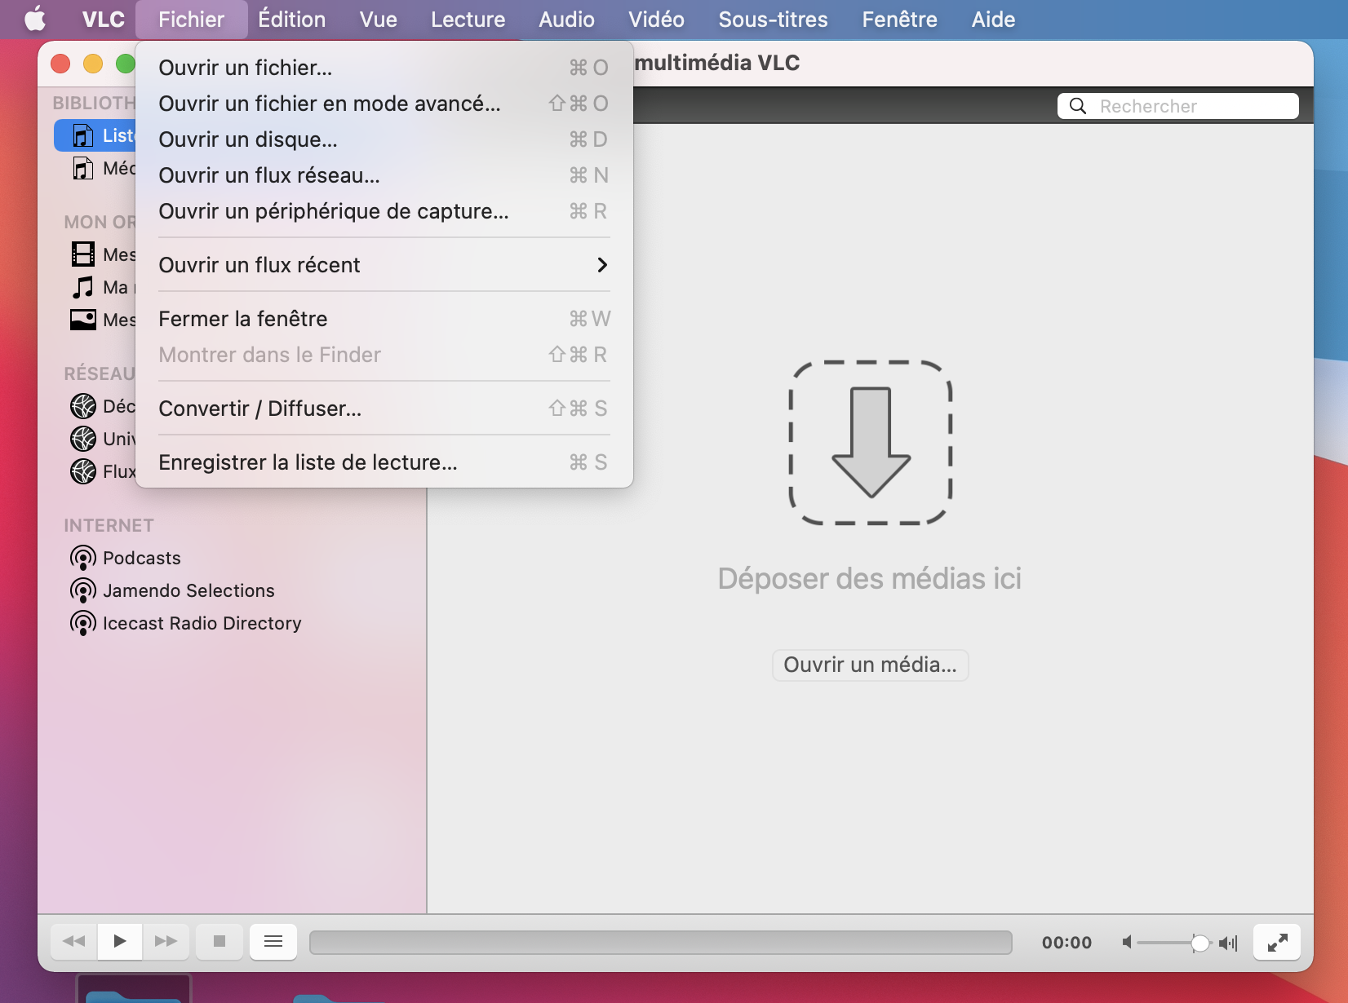The height and width of the screenshot is (1003, 1348).
Task: Choose Enregistrer la liste de lecture...
Action: tap(384, 462)
